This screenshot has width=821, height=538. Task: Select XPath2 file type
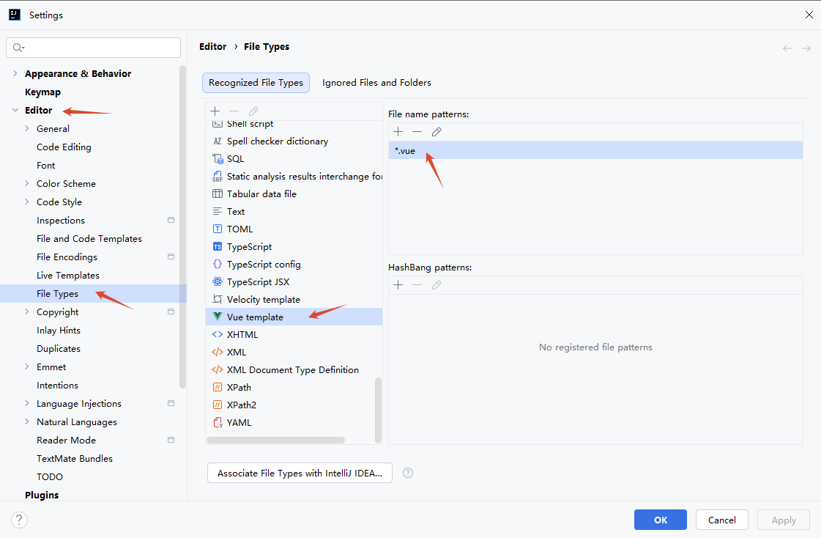click(x=294, y=405)
